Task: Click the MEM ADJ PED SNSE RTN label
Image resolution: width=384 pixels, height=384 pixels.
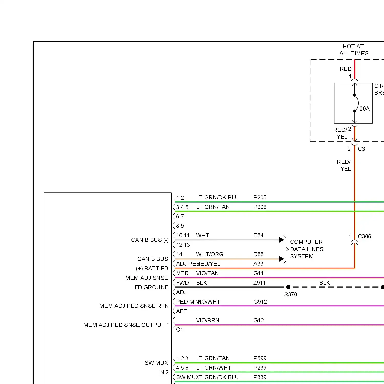Action: (134, 306)
